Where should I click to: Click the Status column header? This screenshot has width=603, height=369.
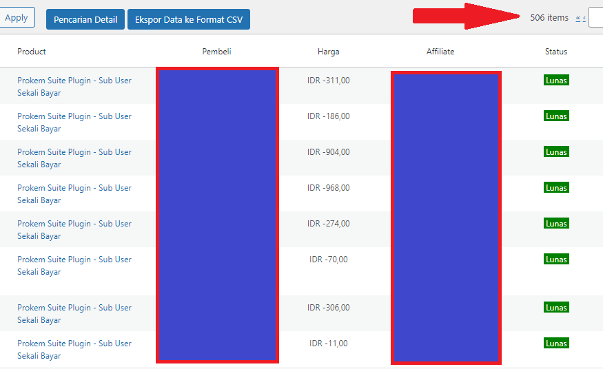(x=556, y=52)
